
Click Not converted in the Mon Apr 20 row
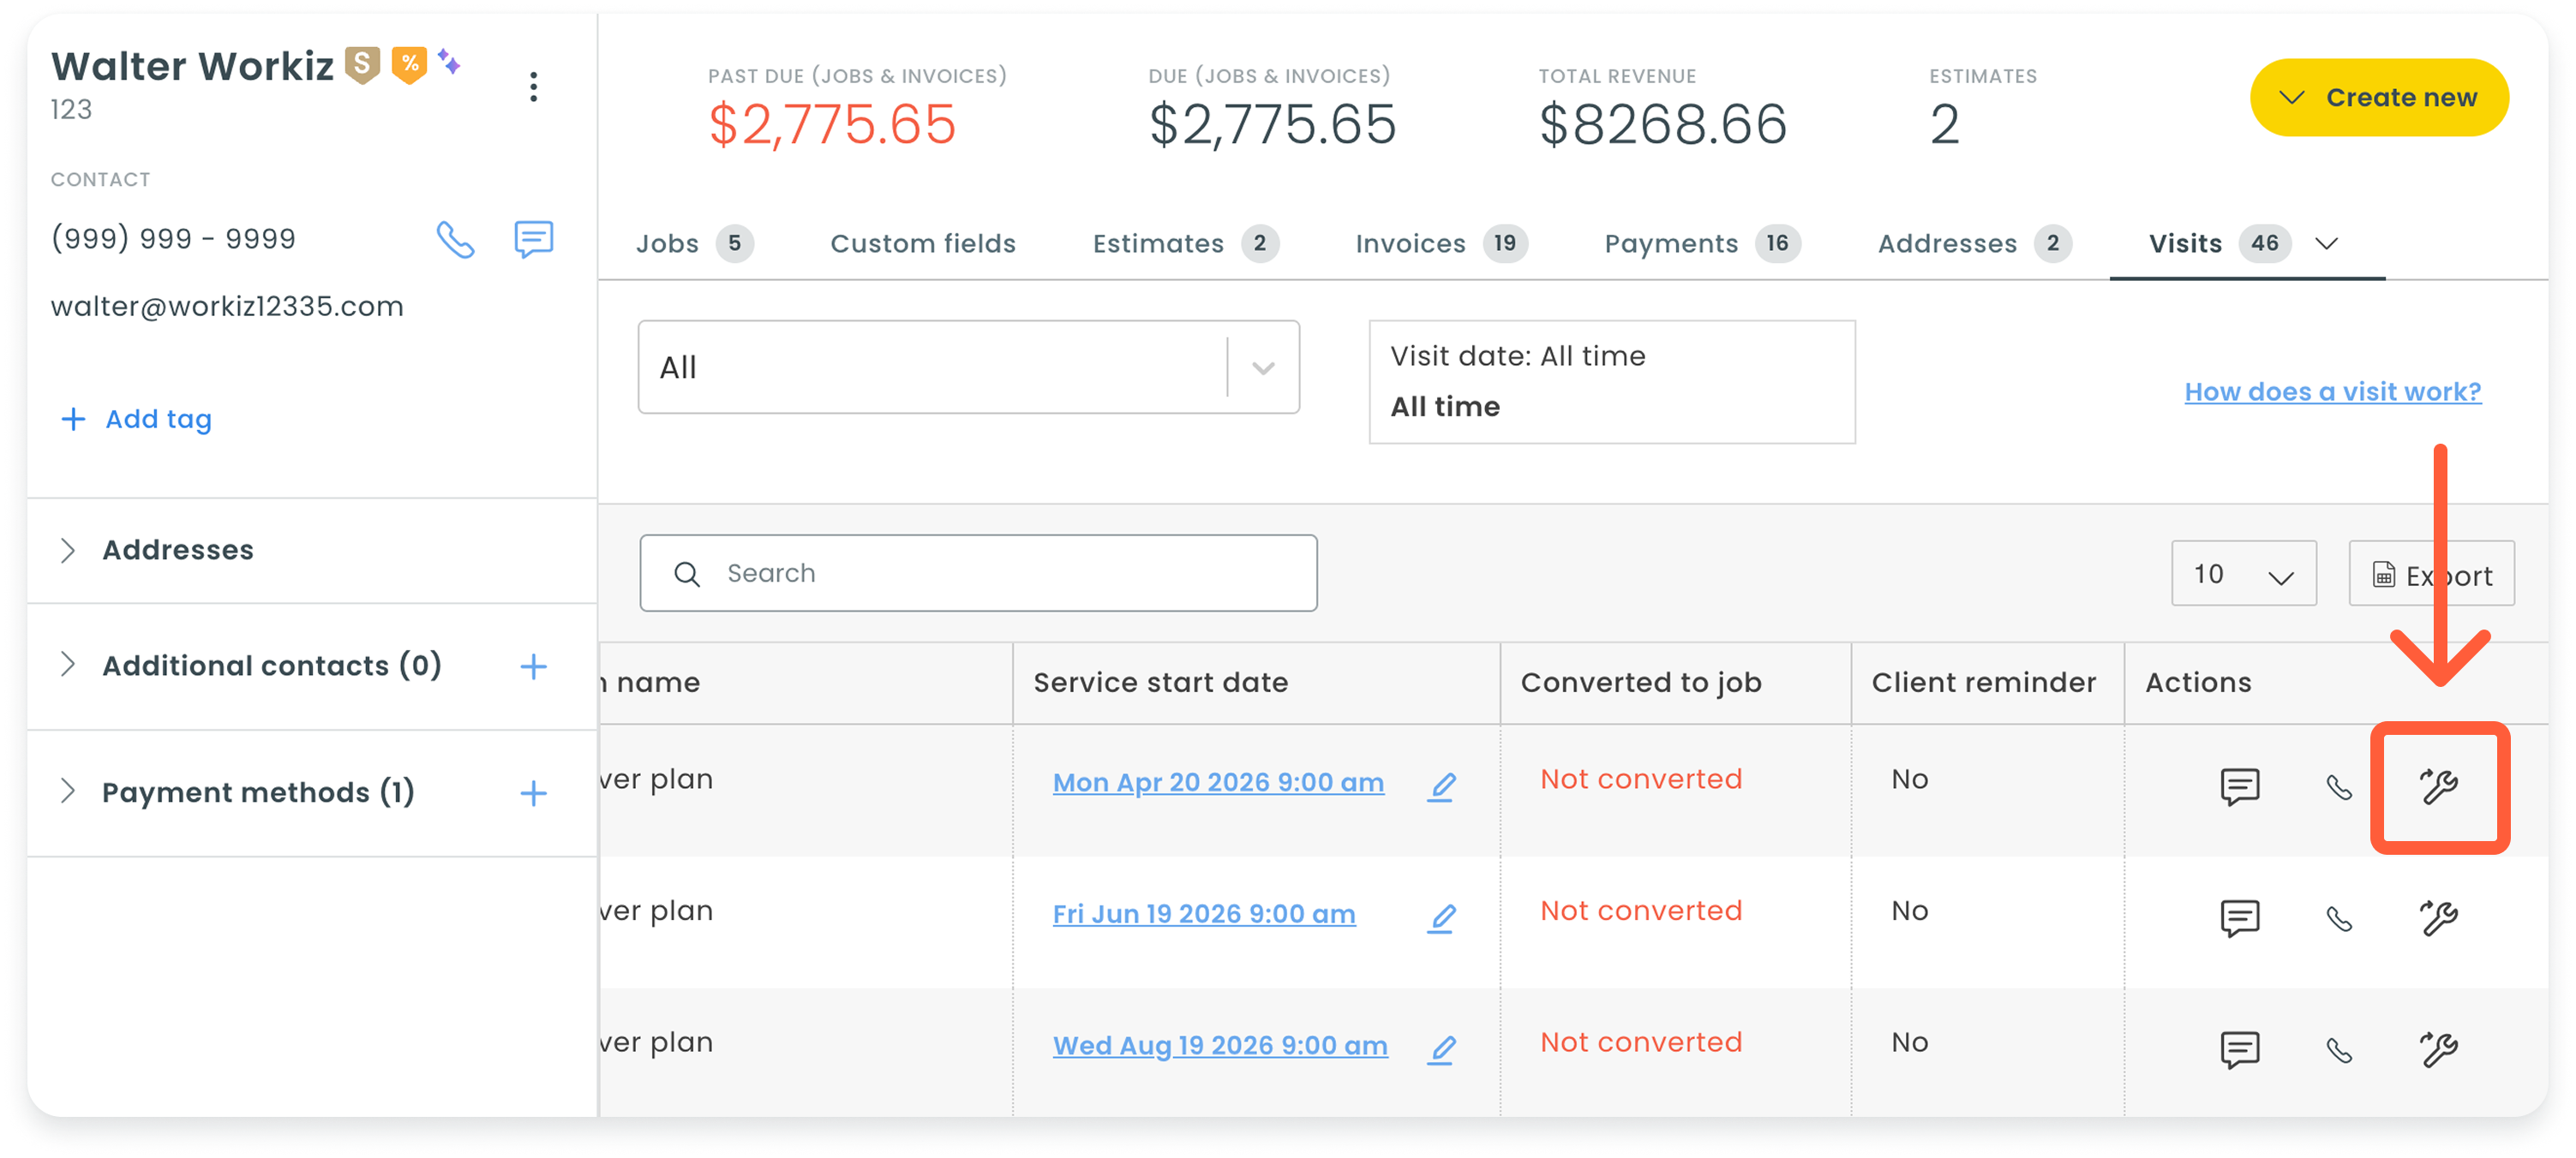point(1641,779)
